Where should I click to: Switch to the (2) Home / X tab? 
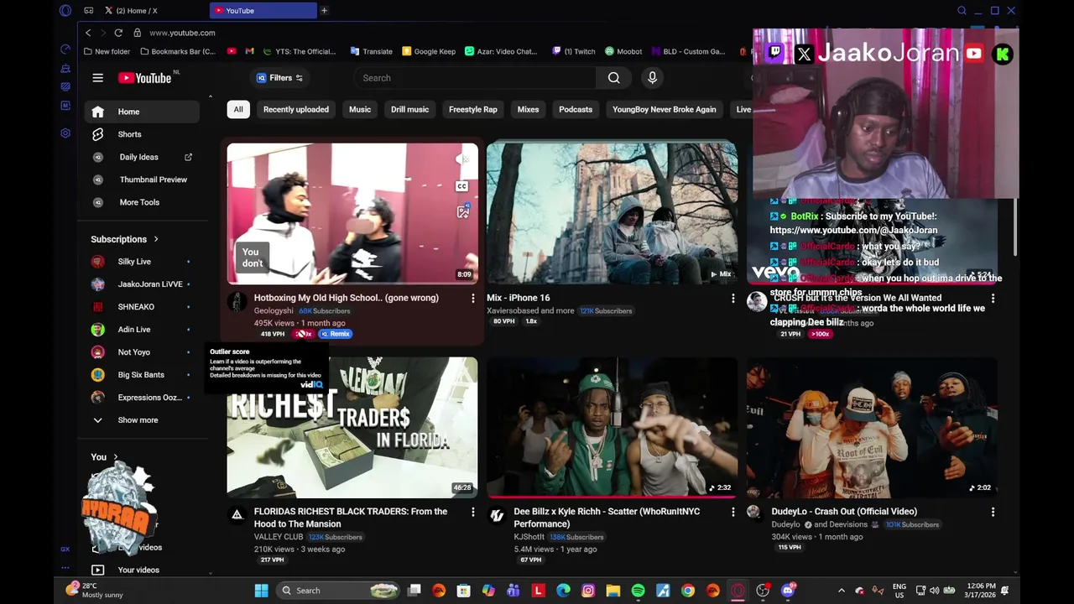136,10
